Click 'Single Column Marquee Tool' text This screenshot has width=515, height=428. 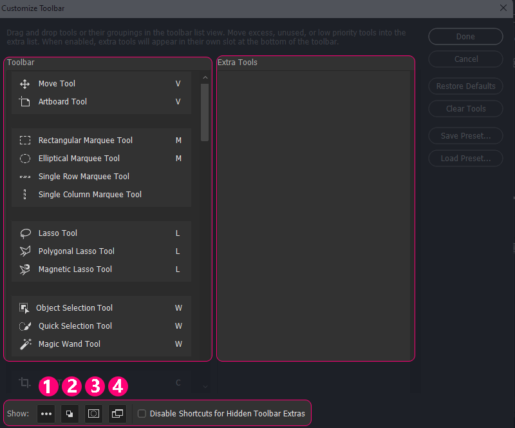(90, 195)
